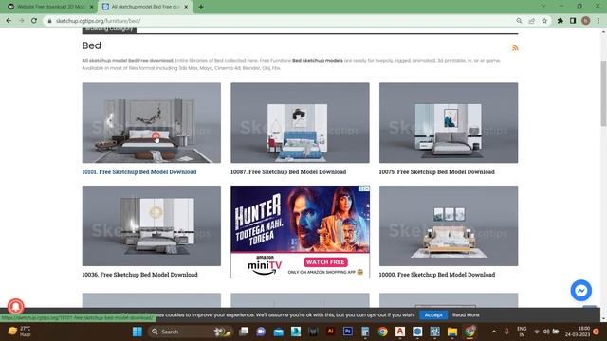Click the browser forward arrow
607x341 pixels.
point(21,21)
